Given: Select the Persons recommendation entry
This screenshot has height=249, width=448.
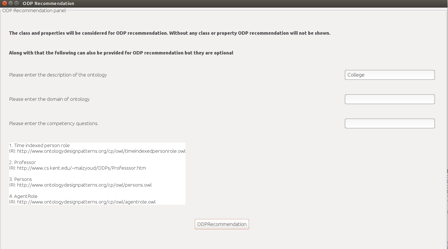Looking at the screenshot, I should click(23, 179).
